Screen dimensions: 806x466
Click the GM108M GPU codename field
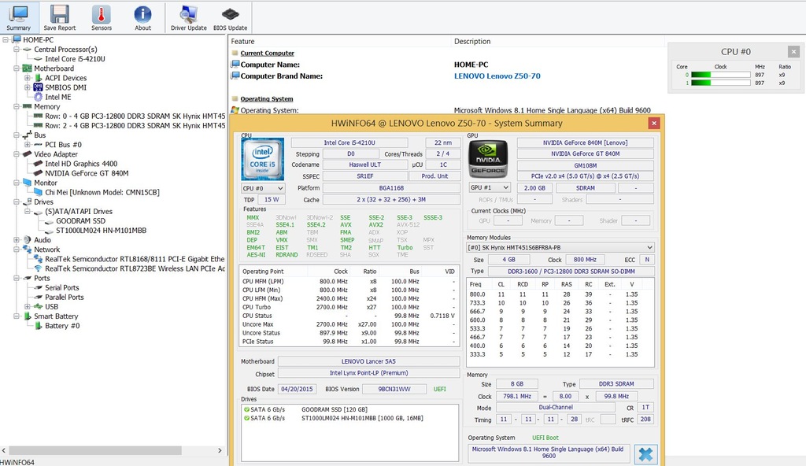point(586,165)
